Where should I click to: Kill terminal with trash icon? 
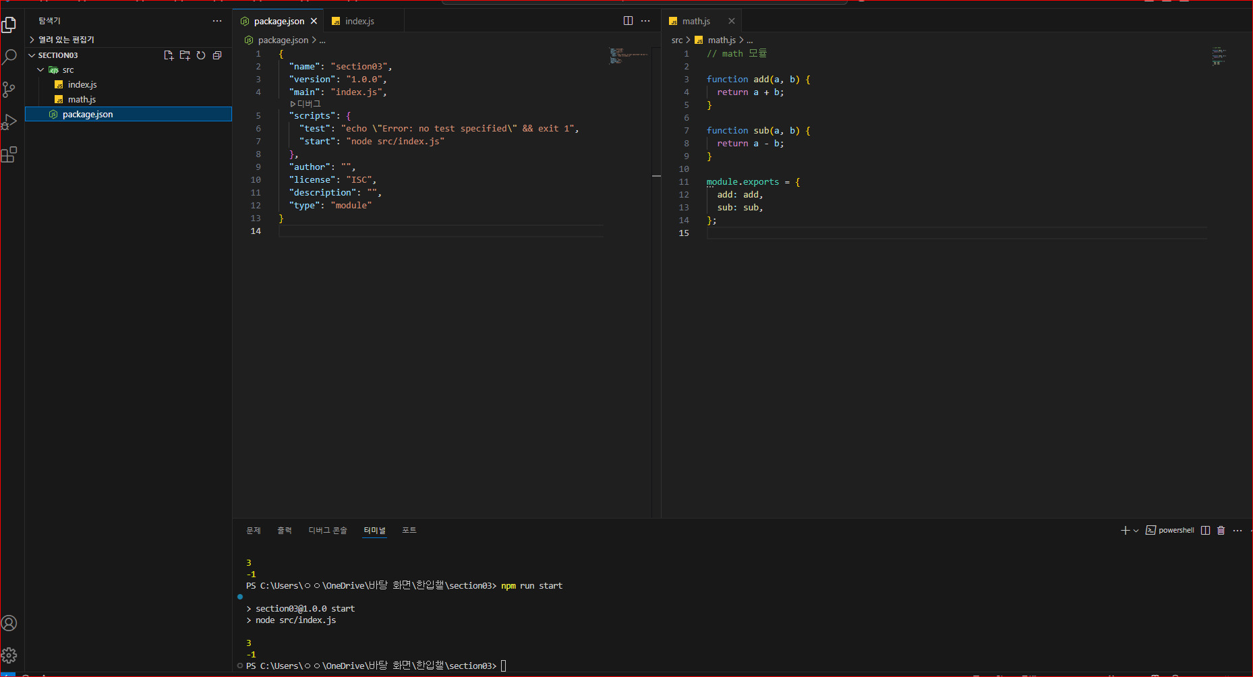tap(1221, 530)
